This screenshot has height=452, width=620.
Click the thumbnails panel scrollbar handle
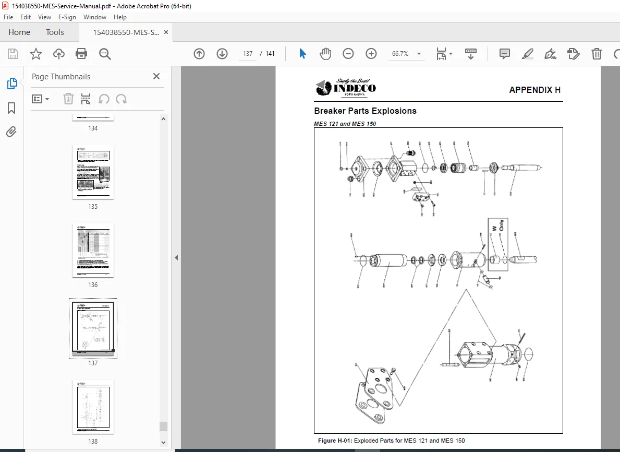point(163,426)
